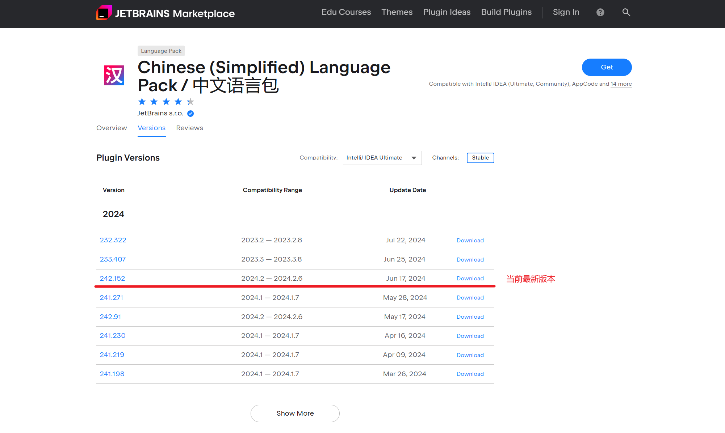This screenshot has width=725, height=433.
Task: Click the Language Pack category tag
Action: pyautogui.click(x=161, y=51)
